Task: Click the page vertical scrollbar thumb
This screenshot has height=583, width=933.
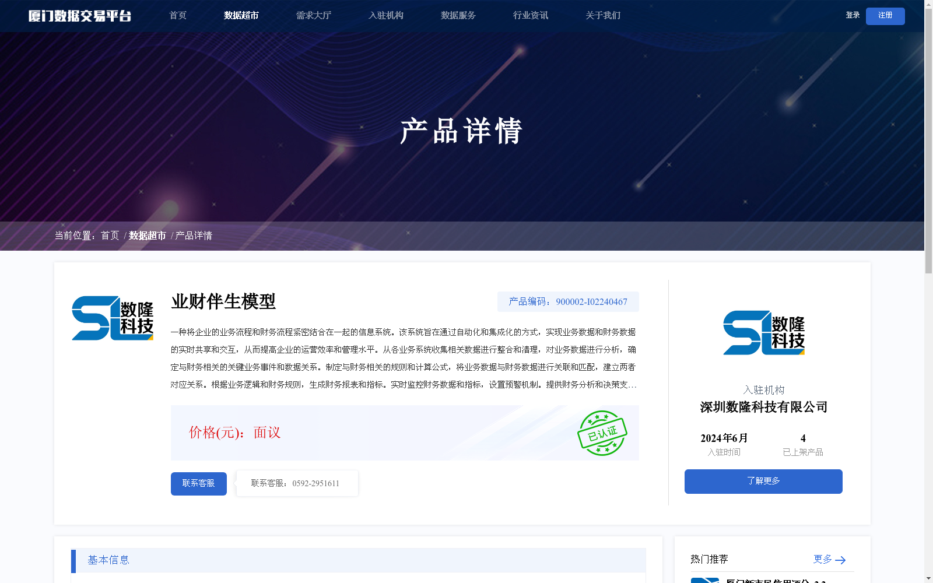Action: [x=928, y=141]
